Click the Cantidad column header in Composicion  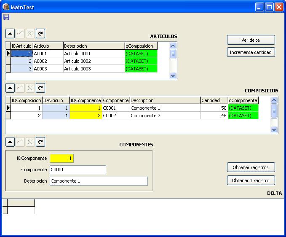point(214,100)
